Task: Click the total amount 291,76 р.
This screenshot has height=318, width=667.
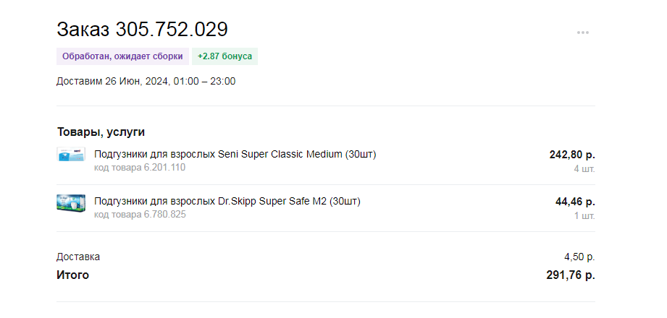Action: click(570, 275)
